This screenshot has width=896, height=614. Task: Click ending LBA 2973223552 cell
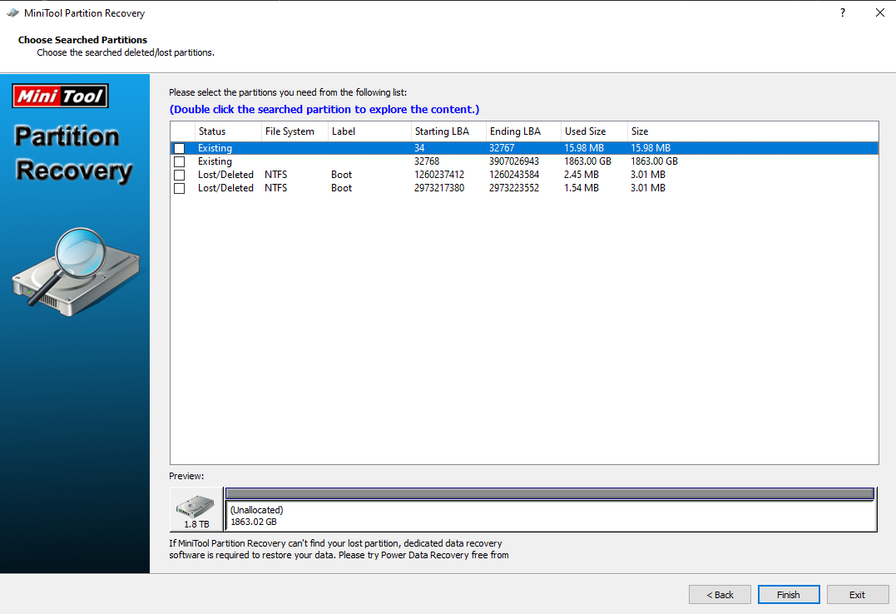513,187
